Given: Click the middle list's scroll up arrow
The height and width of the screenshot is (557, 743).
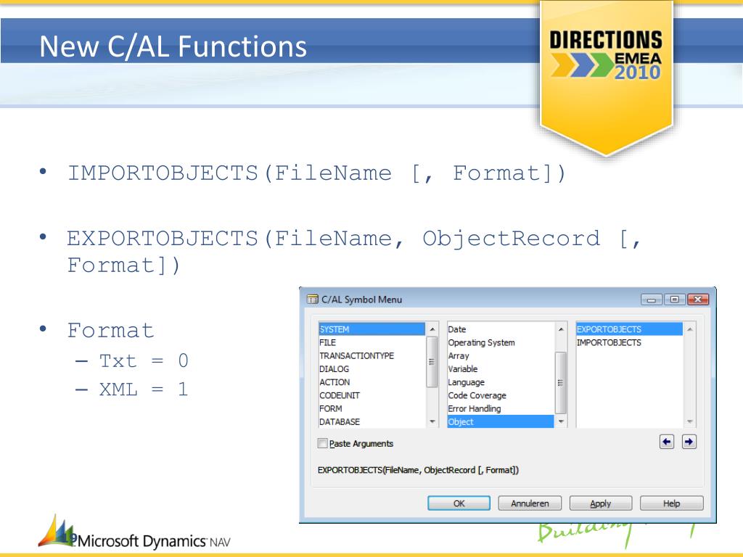Looking at the screenshot, I should click(561, 329).
